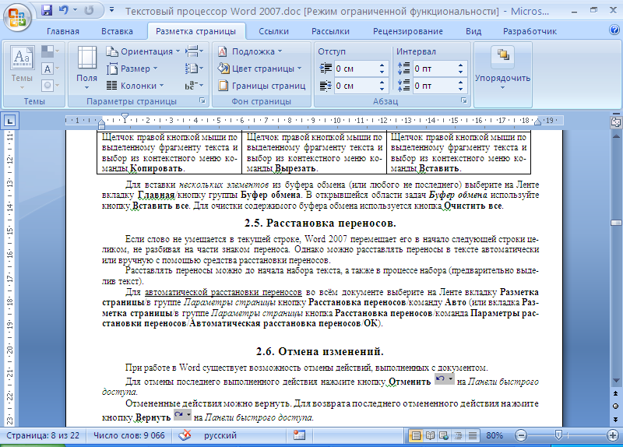Viewport: 623px width, 447px height.
Task: Open the Цвет страницы dropdown
Action: click(259, 69)
